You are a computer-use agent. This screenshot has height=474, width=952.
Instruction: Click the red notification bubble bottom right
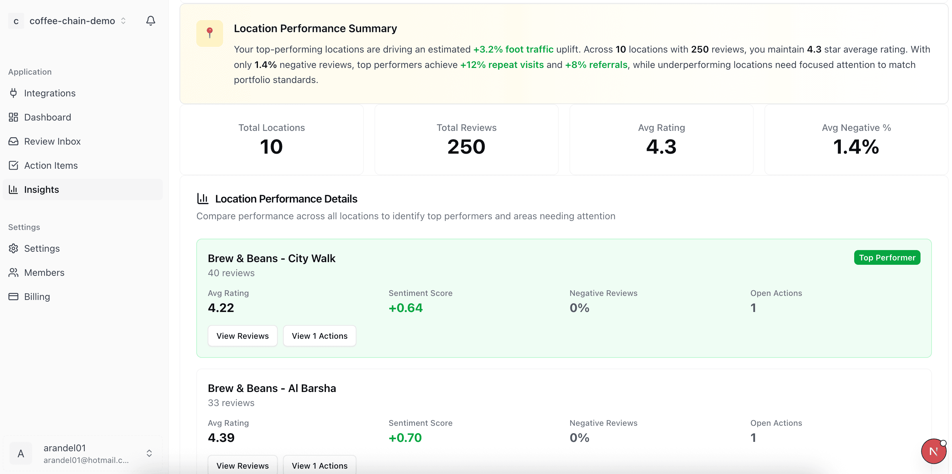(x=934, y=451)
